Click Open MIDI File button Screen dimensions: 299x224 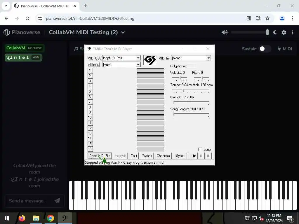[100, 156]
